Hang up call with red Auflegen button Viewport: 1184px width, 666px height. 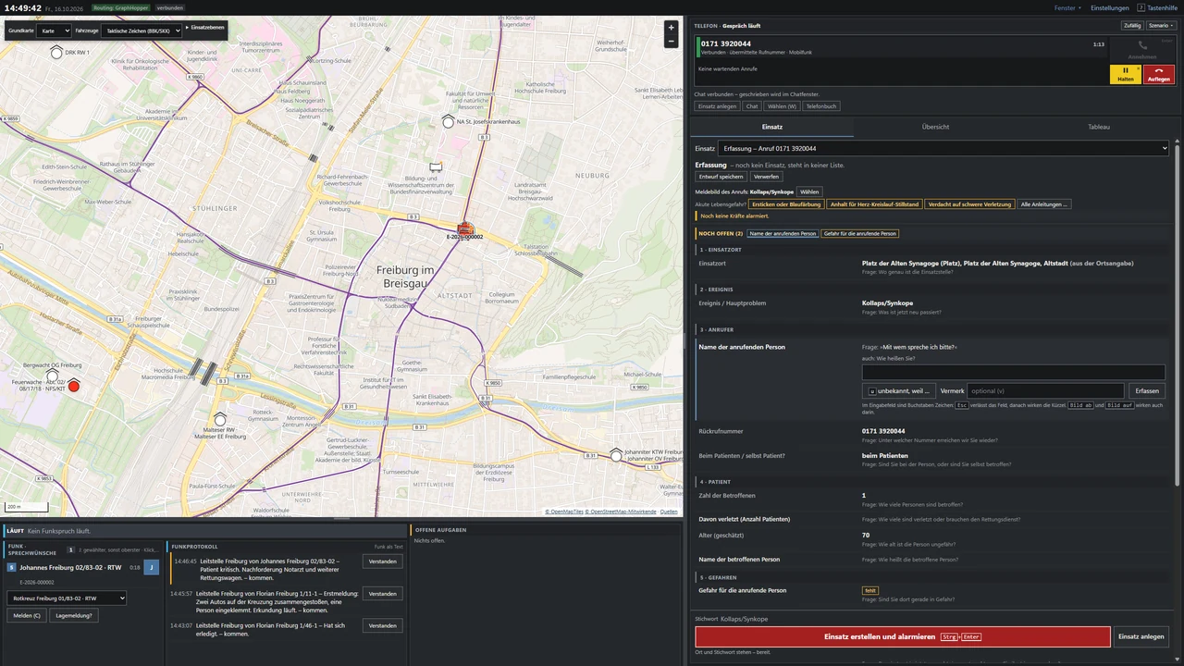click(x=1159, y=75)
